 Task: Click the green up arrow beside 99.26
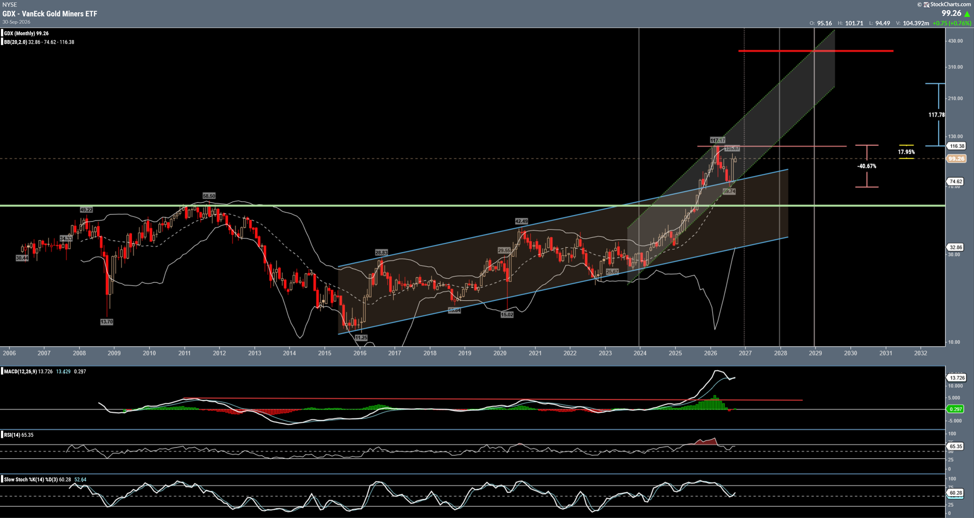(967, 14)
